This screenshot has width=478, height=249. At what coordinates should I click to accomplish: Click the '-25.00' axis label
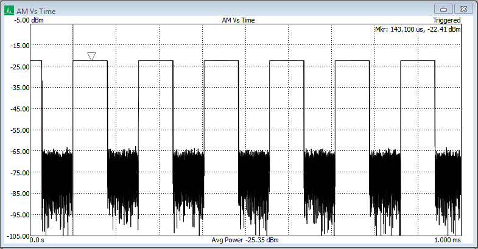pyautogui.click(x=20, y=67)
